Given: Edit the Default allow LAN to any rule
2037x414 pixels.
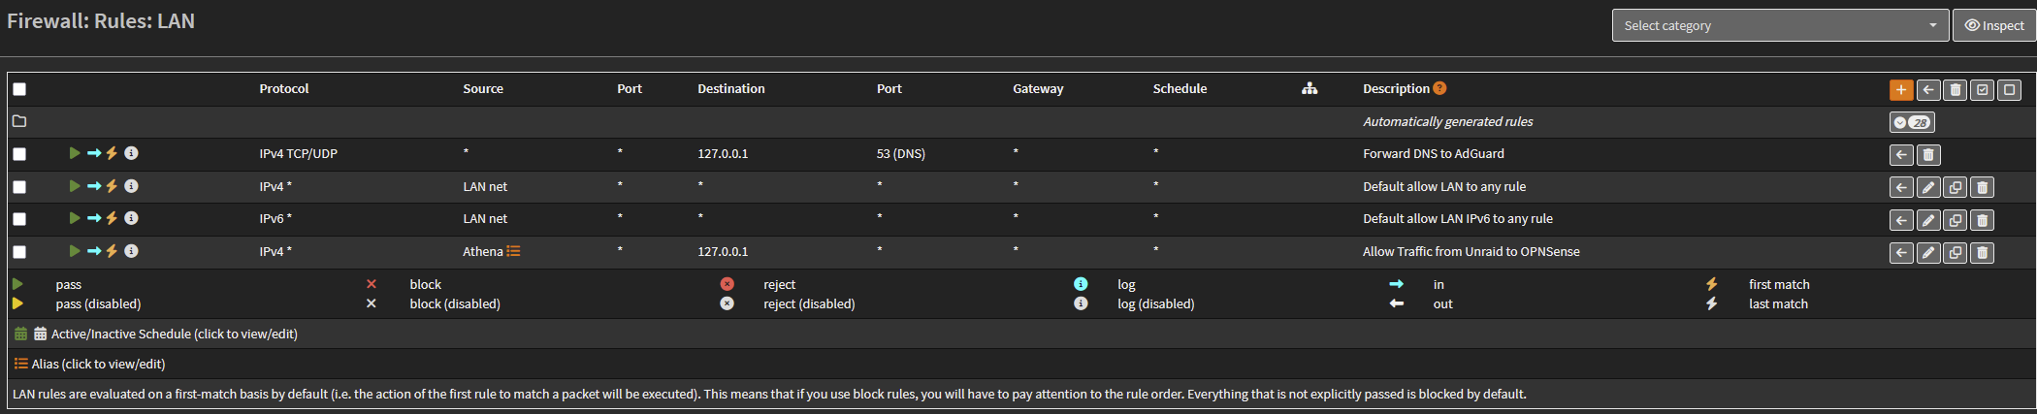Looking at the screenshot, I should [x=1928, y=188].
